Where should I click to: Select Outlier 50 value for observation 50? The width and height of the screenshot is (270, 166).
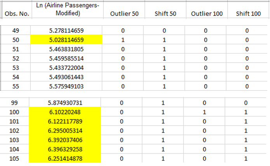[x=123, y=40]
